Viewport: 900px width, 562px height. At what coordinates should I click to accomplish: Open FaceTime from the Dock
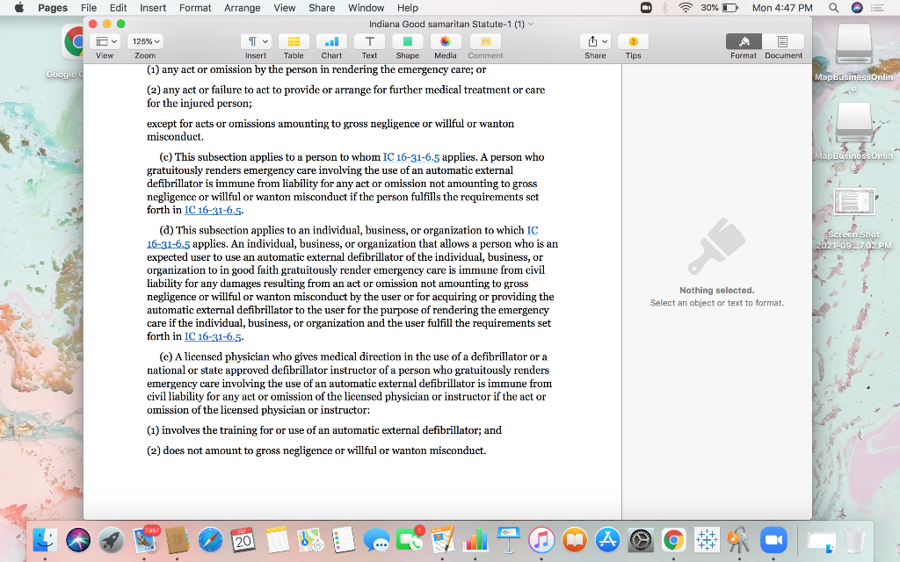[x=410, y=540]
